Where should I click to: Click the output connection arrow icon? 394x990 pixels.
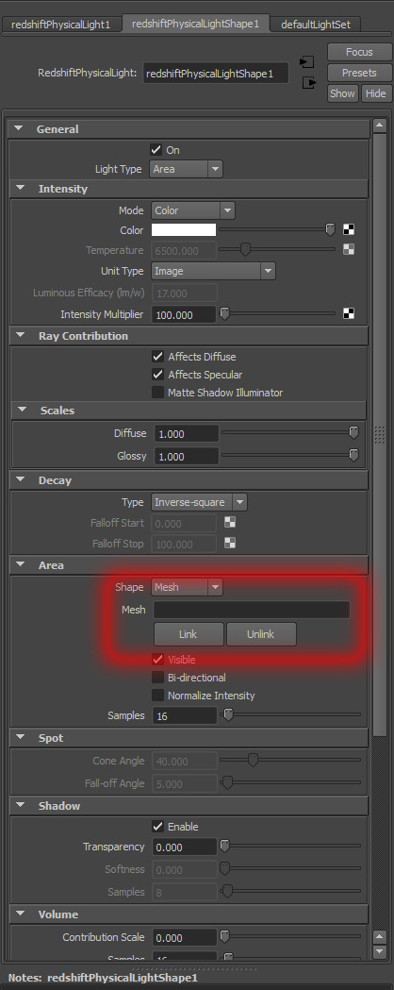[307, 83]
